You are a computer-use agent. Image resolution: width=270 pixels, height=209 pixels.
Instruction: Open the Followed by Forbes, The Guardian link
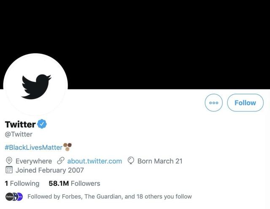point(110,196)
